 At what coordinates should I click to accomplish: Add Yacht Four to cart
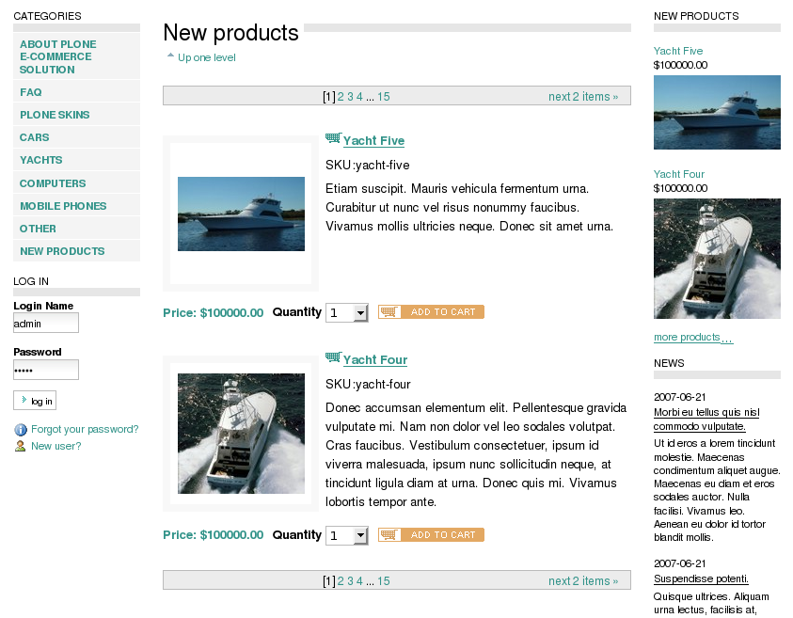coord(431,535)
